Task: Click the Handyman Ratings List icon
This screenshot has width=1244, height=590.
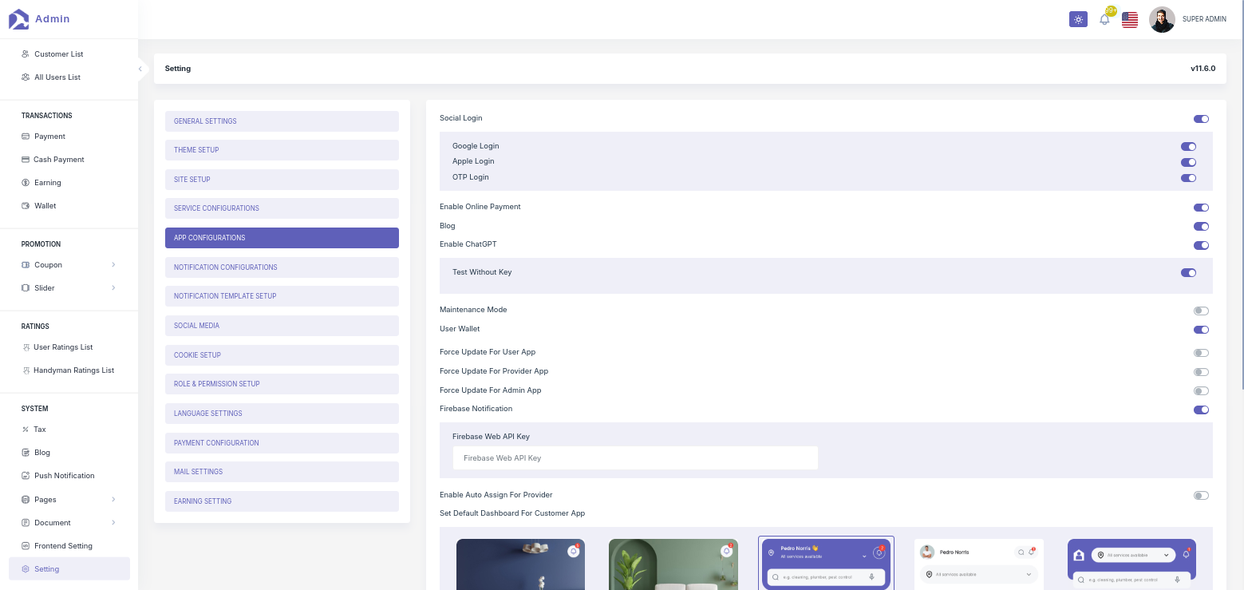Action: tap(26, 370)
